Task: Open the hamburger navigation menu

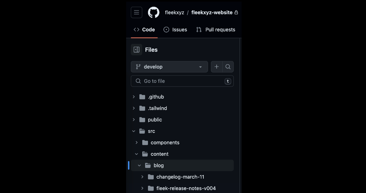Action: pos(137,13)
